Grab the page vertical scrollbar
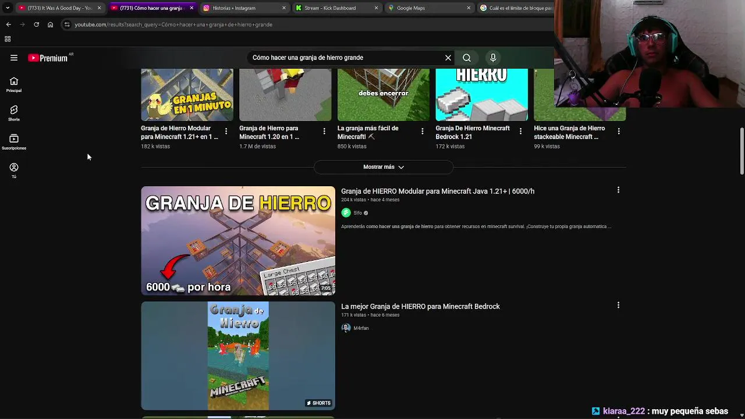745x419 pixels. pyautogui.click(x=742, y=151)
